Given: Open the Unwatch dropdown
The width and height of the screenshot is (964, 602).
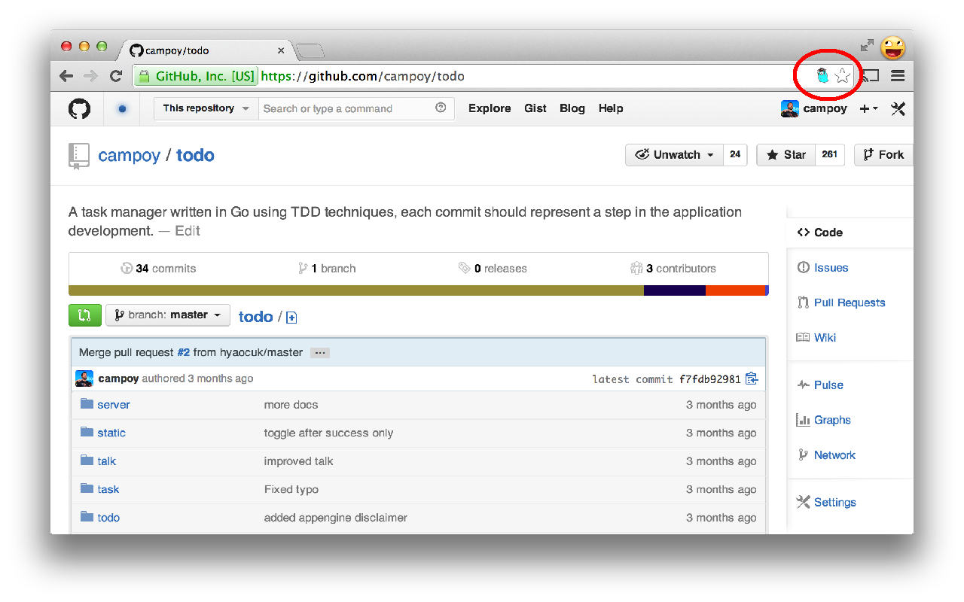Looking at the screenshot, I should click(674, 155).
